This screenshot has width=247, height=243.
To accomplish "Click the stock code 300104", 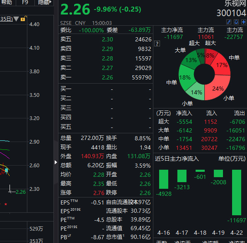I will point(231,13).
